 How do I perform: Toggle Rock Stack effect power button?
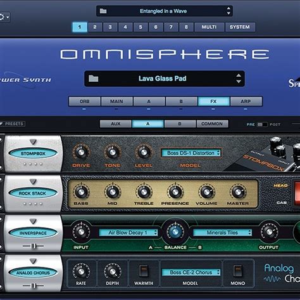pyautogui.click(x=32, y=193)
